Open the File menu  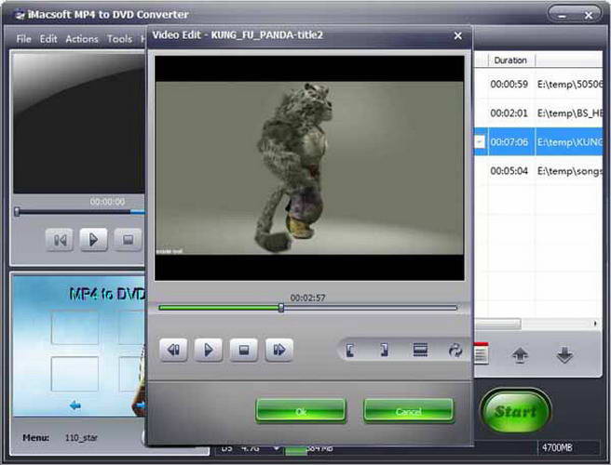click(x=24, y=39)
